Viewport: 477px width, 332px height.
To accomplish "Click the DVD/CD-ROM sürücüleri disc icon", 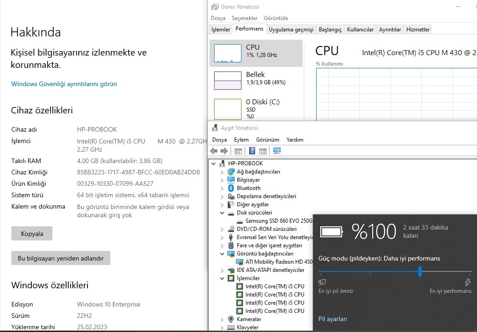I will coord(231,229).
